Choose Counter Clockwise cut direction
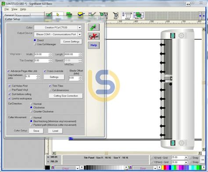 tap(31, 111)
